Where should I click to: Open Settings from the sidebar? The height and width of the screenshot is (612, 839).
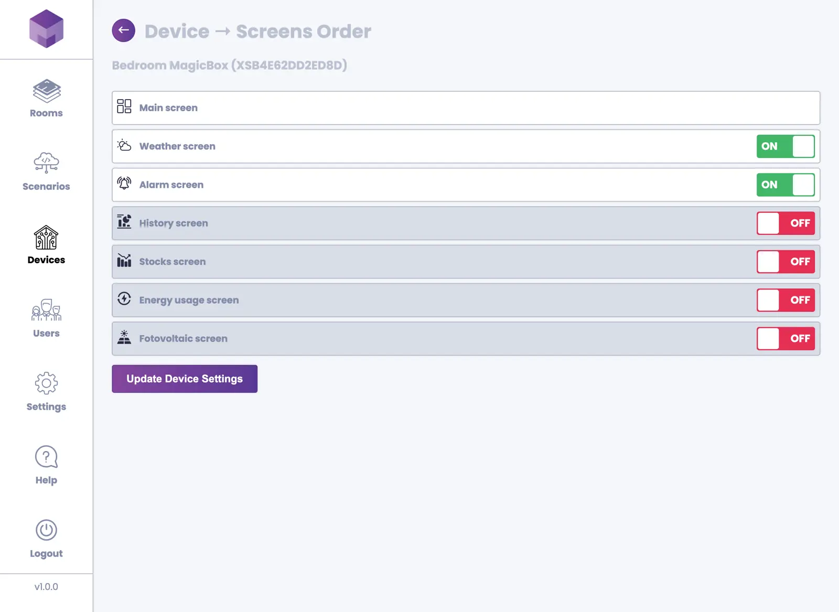click(x=46, y=392)
